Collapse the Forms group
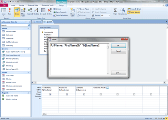The height and width of the screenshot is (120, 168). [28, 73]
